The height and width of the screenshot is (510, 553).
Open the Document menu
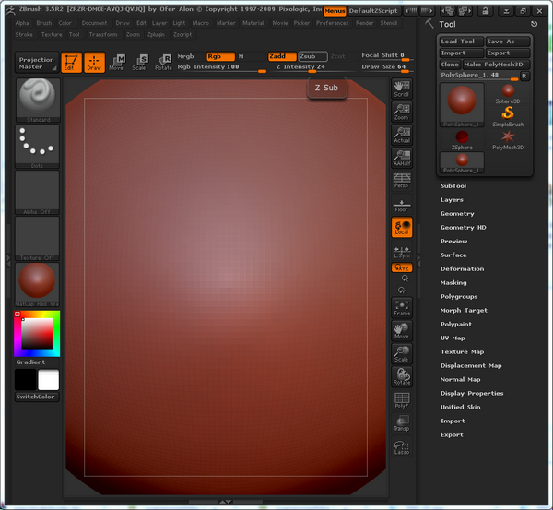[94, 23]
